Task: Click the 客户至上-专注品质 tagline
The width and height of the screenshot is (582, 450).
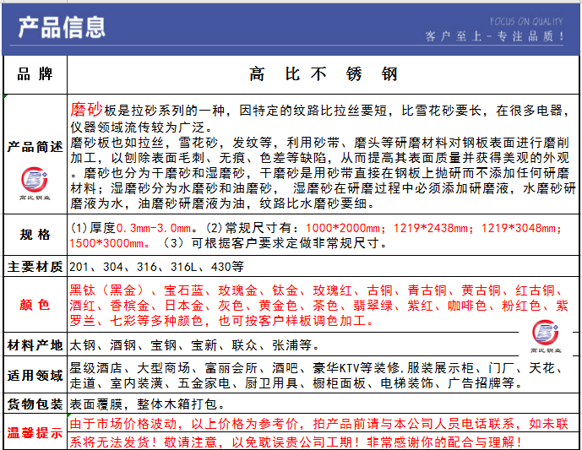Action: pyautogui.click(x=495, y=36)
